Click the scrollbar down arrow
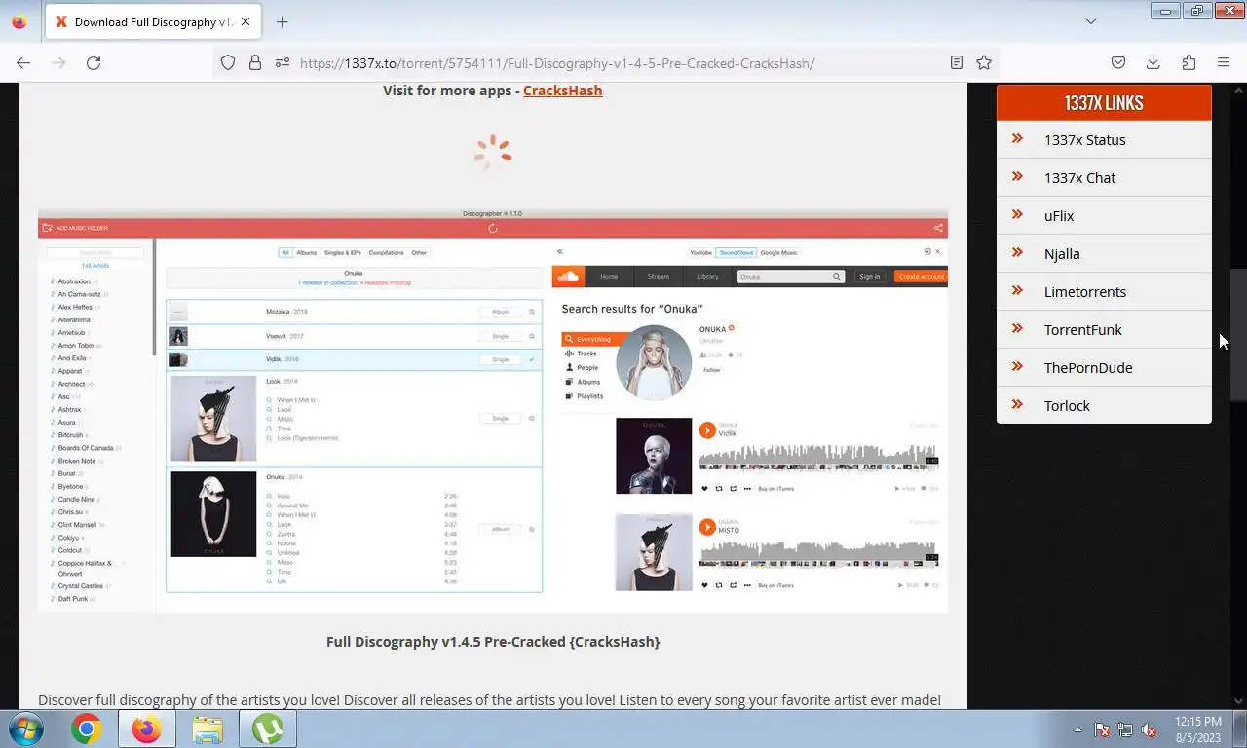The height and width of the screenshot is (748, 1247). 1238,700
